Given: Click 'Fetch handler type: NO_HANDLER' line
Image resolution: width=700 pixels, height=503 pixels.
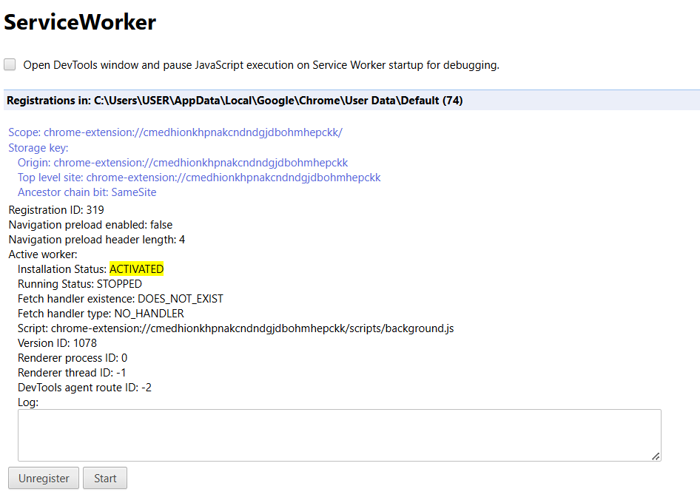Looking at the screenshot, I should tap(101, 314).
